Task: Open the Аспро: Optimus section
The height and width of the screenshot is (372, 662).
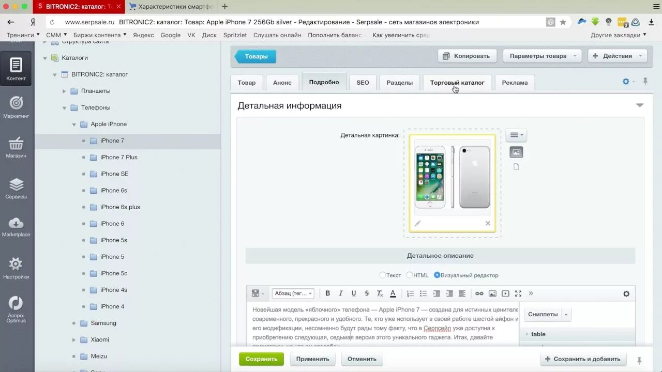Action: point(16,309)
